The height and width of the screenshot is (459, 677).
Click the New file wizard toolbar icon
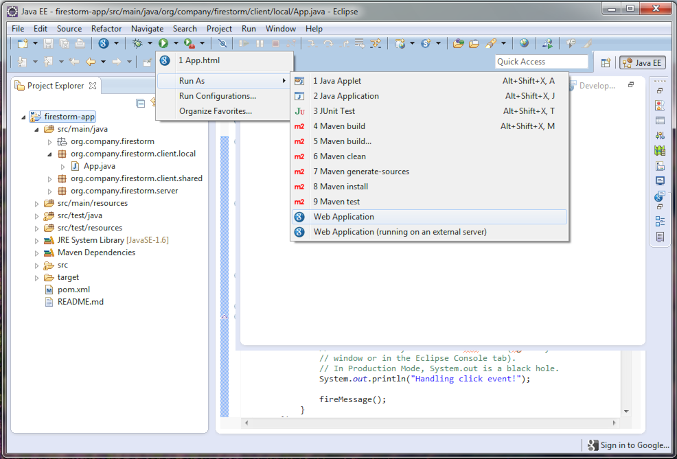(x=23, y=43)
